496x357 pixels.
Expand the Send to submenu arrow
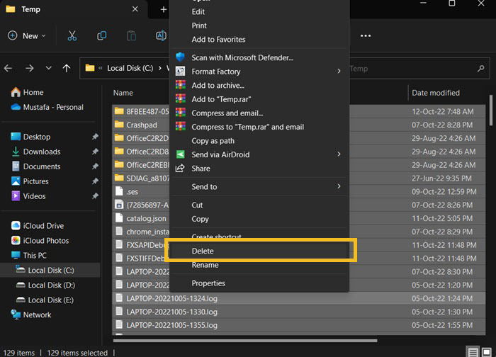(339, 186)
